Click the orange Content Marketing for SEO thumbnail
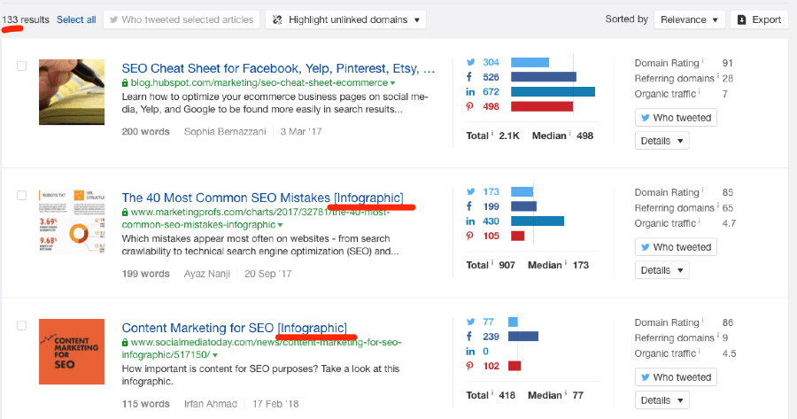The width and height of the screenshot is (797, 419). click(x=72, y=352)
